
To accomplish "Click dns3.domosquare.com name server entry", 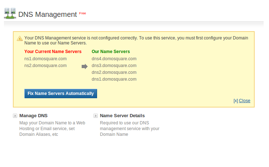I will coord(114,66).
